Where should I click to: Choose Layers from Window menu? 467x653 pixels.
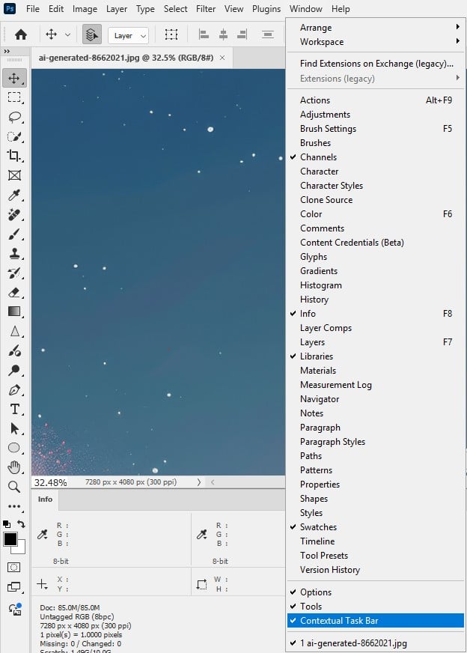coord(376,342)
